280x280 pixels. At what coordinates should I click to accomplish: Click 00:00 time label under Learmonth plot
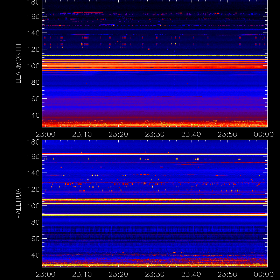click(x=264, y=134)
